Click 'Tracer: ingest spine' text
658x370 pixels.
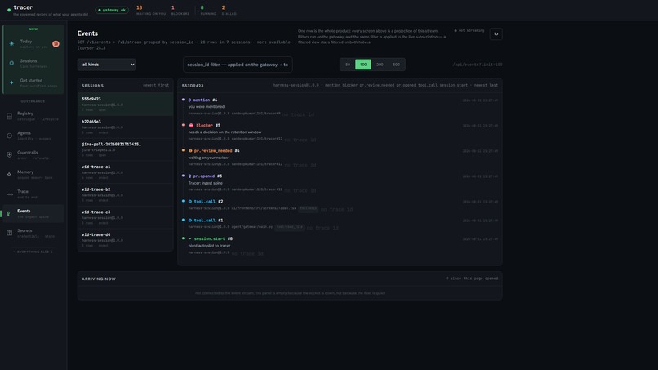(x=205, y=183)
